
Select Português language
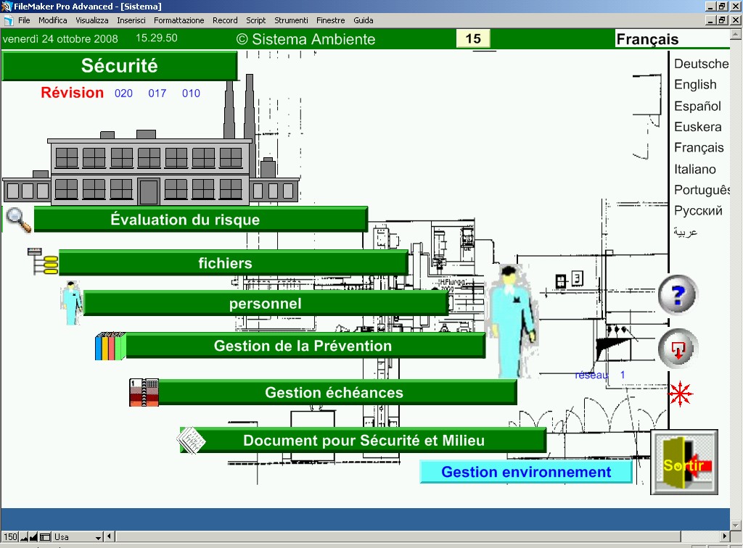tap(702, 190)
